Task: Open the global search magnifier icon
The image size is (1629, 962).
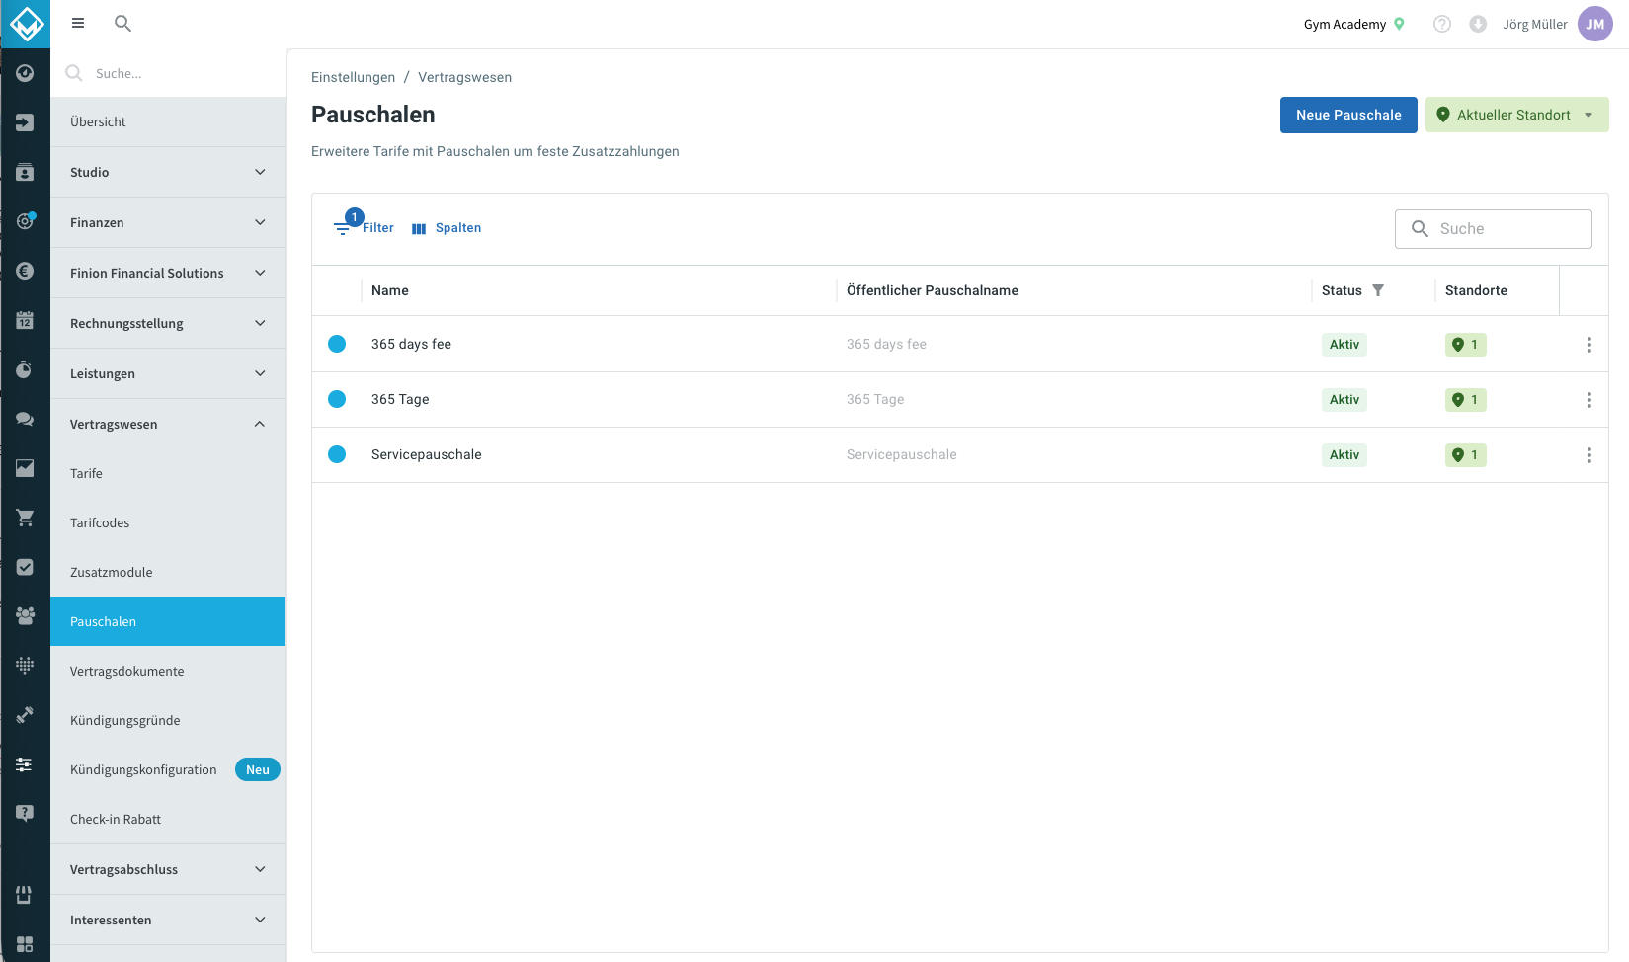Action: [x=122, y=23]
